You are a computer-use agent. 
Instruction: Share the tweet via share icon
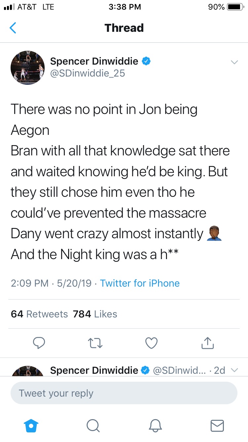[x=208, y=343]
